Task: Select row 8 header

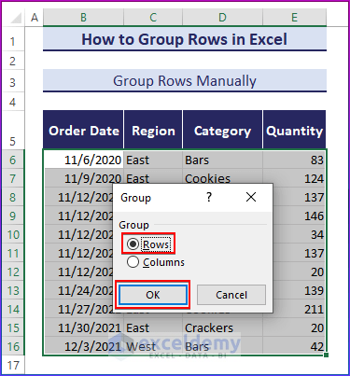Action: pos(13,197)
